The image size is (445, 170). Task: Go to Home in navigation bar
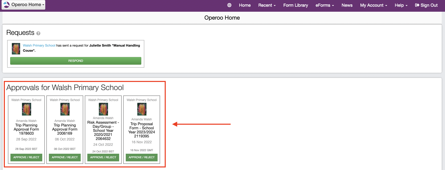[x=245, y=5]
